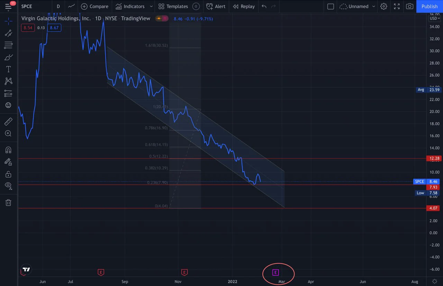Open the Compare symbol dialog

tap(94, 6)
